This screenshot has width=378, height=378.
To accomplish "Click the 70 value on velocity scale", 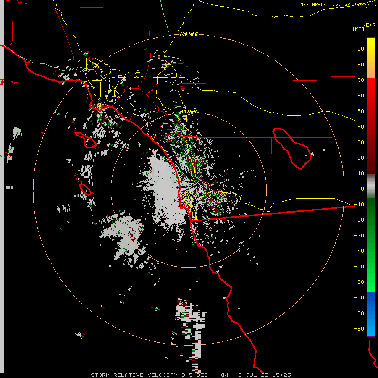I will (361, 80).
